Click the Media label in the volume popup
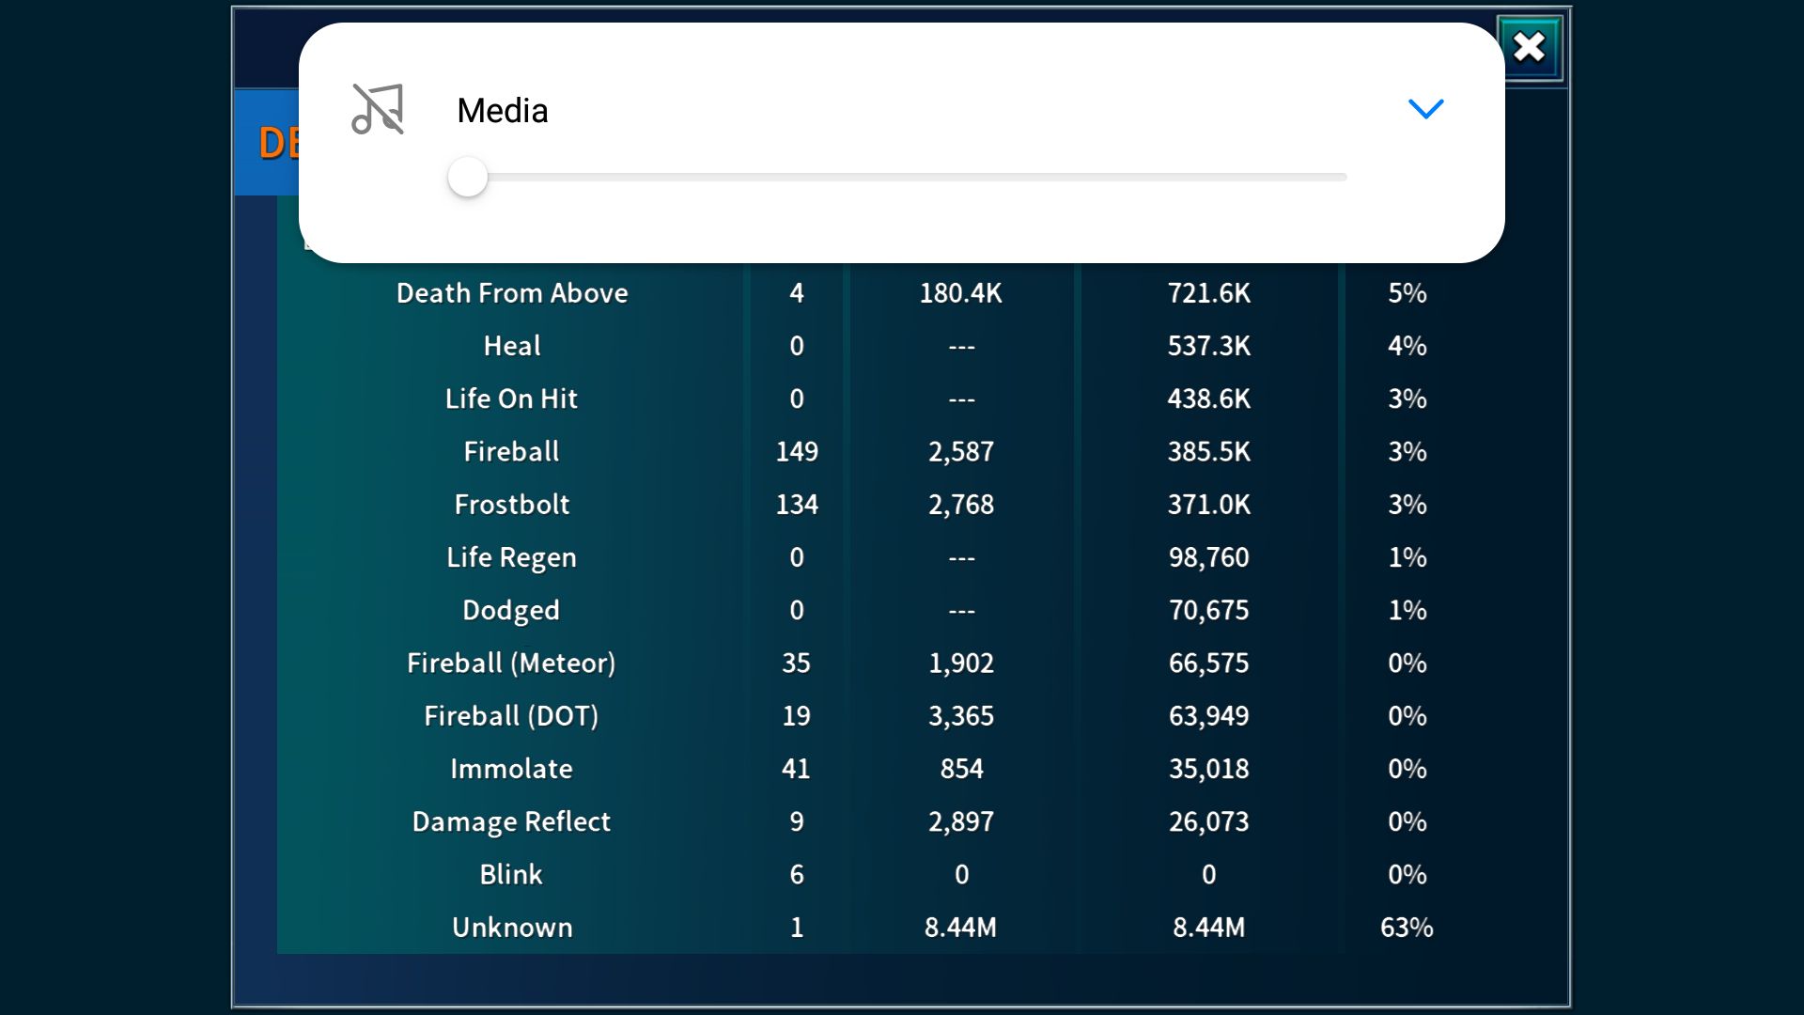 click(x=502, y=110)
